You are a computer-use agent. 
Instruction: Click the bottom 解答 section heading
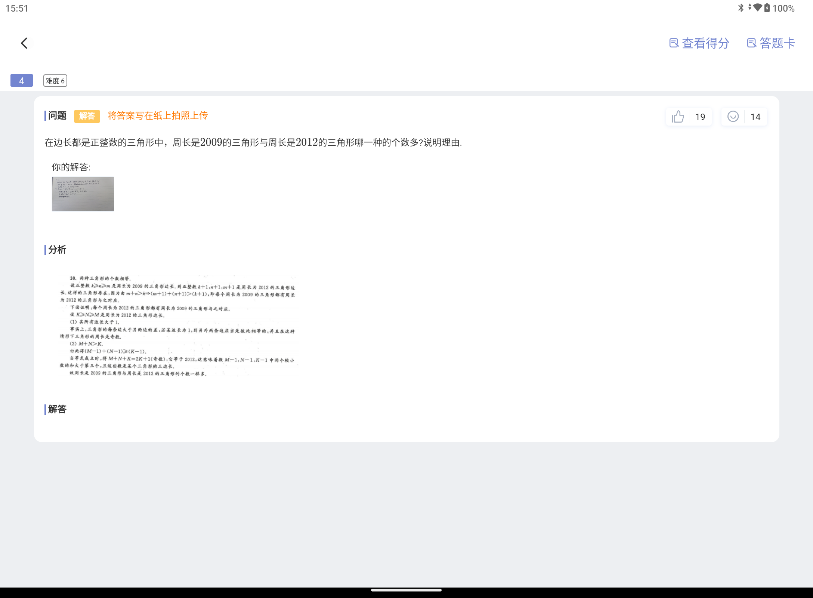(x=57, y=409)
